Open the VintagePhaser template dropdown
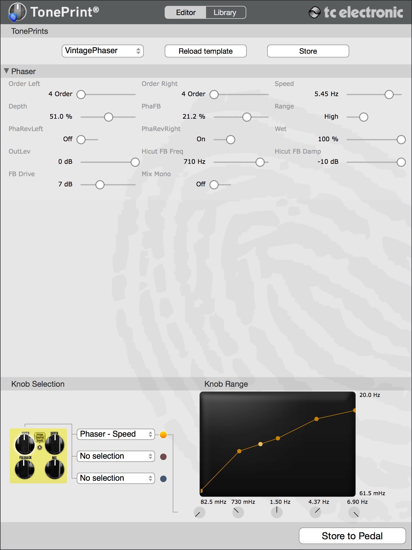The width and height of the screenshot is (412, 550). (102, 51)
